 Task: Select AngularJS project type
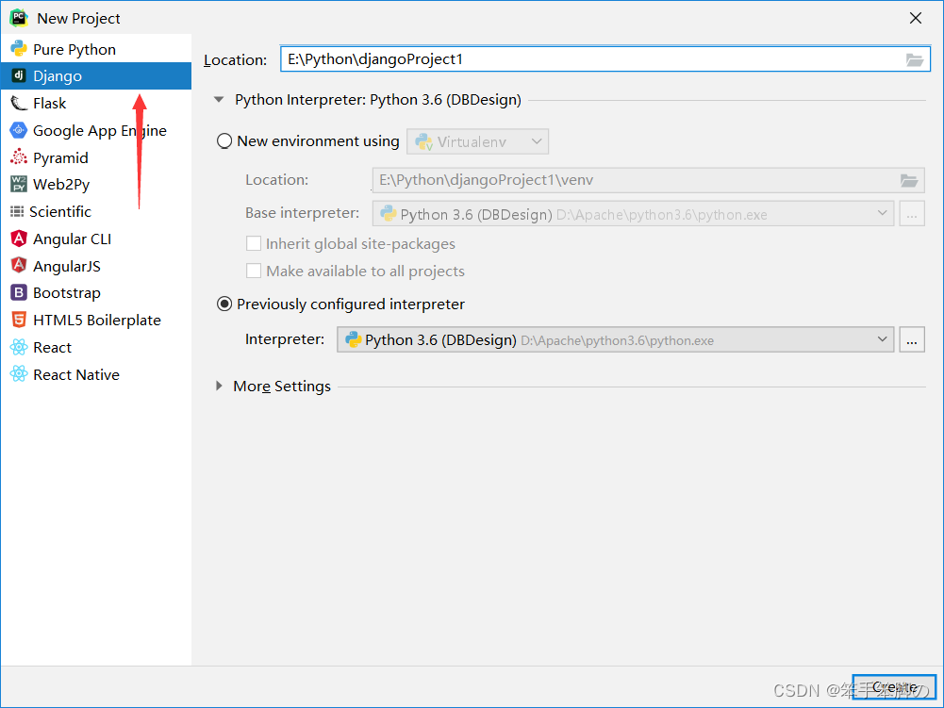tap(96, 266)
